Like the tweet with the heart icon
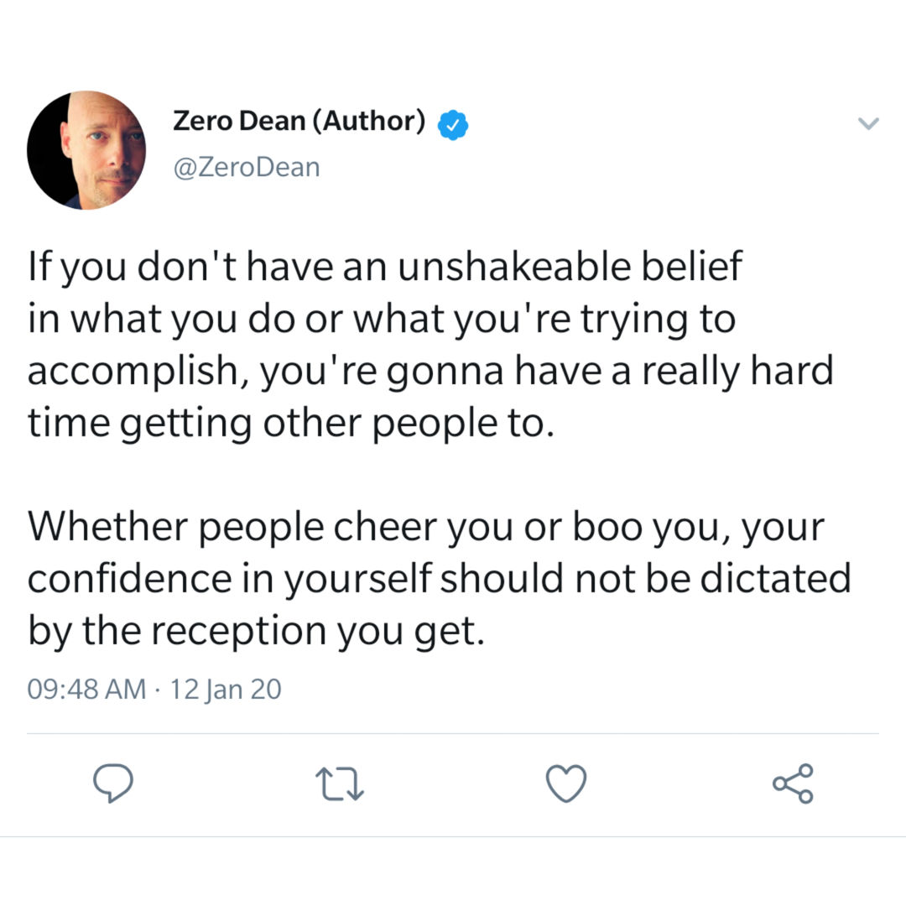This screenshot has width=906, height=906. [x=566, y=784]
